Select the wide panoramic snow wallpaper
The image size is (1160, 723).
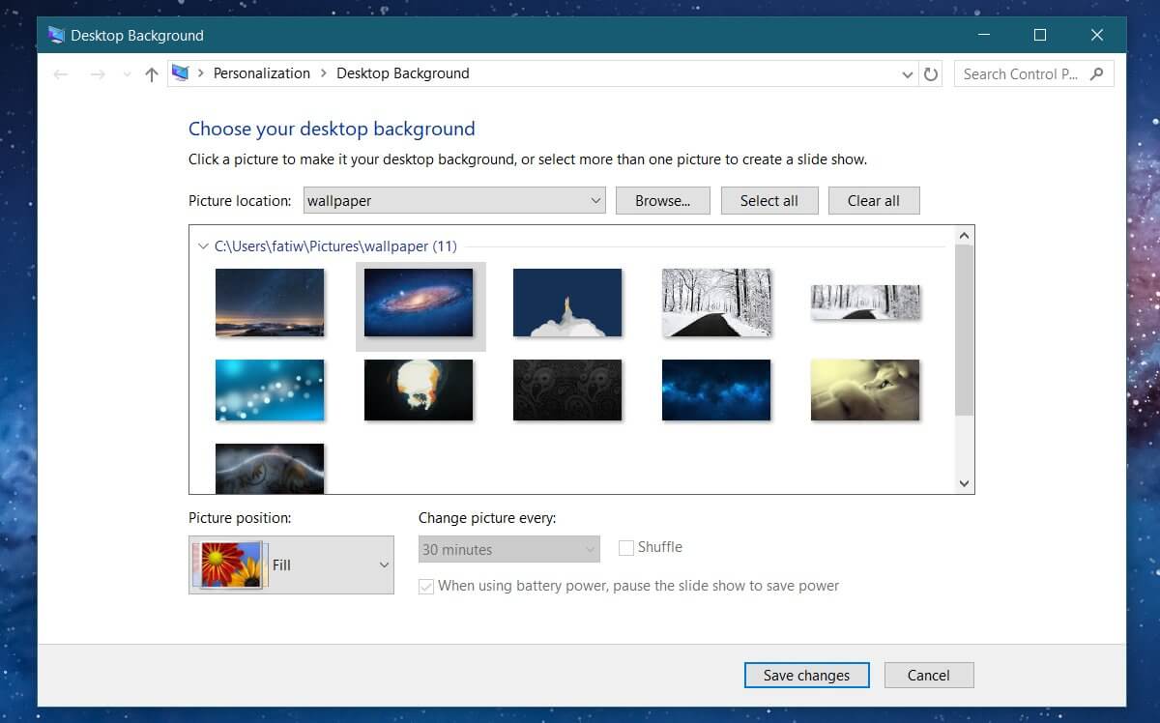(x=865, y=302)
